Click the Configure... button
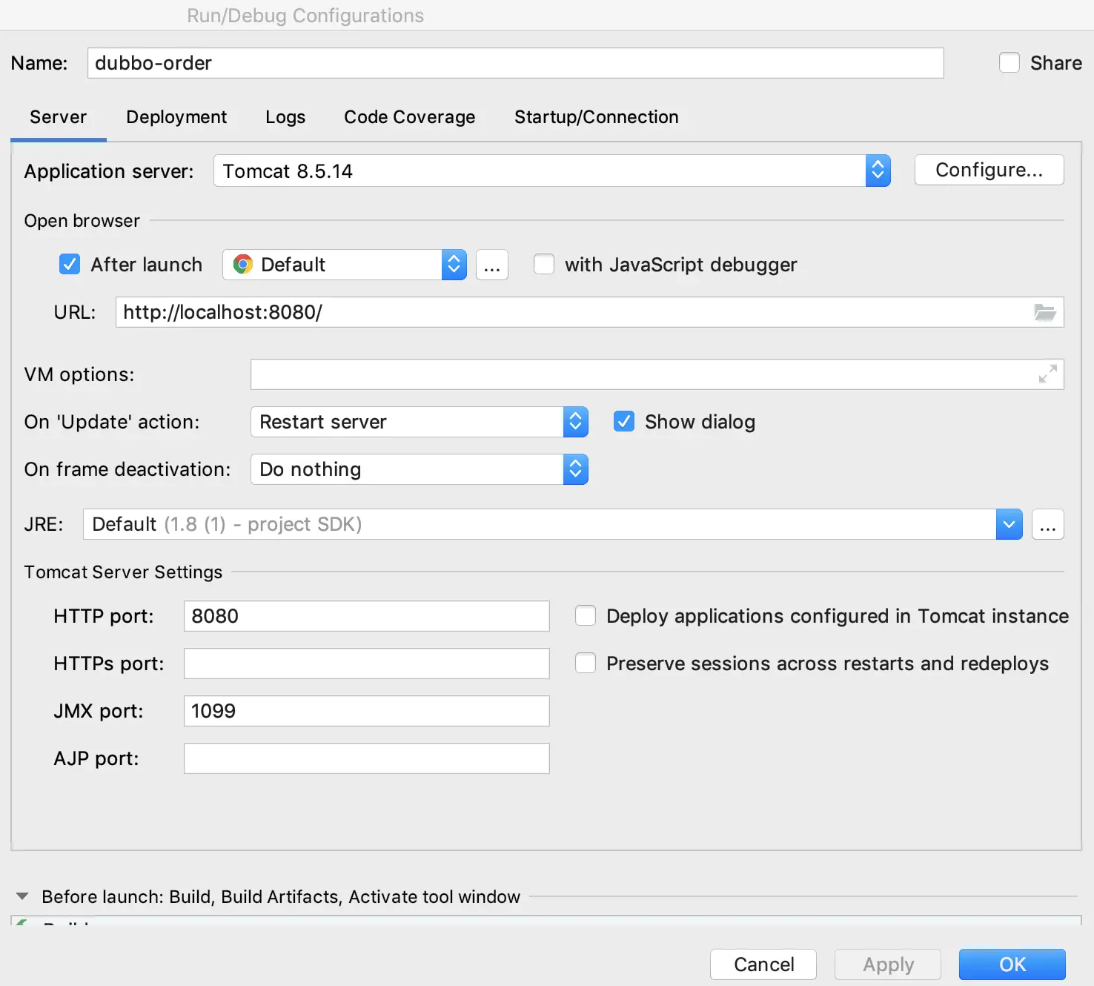This screenshot has width=1094, height=986. click(x=989, y=171)
